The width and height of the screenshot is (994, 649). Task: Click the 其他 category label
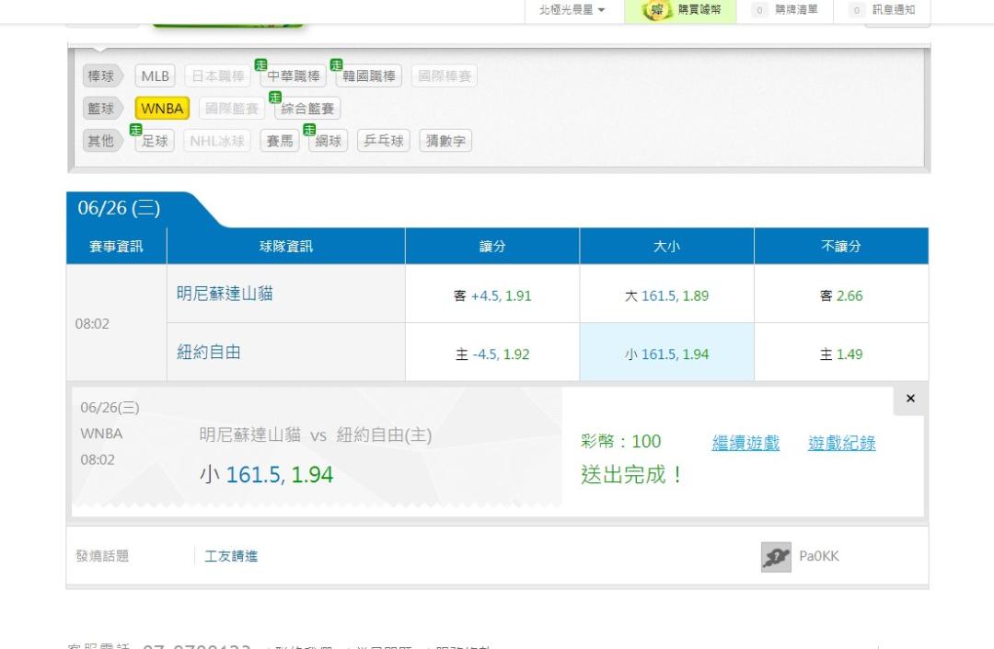[x=101, y=141]
